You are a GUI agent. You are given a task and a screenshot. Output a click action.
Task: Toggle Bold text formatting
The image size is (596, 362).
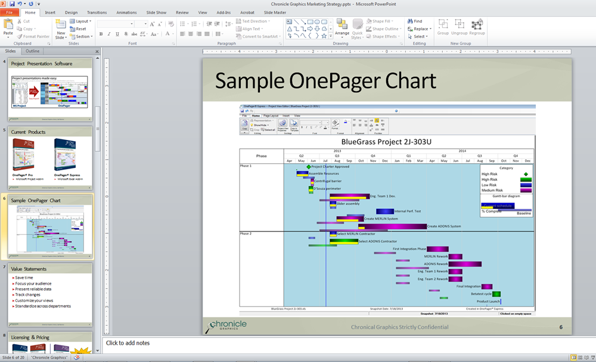101,34
